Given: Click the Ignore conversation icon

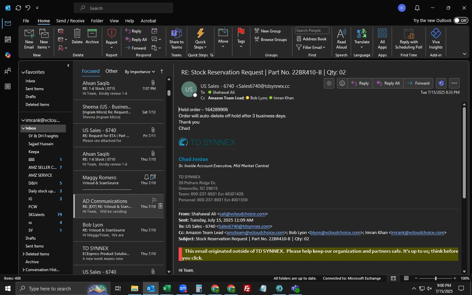Looking at the screenshot, I should [x=61, y=31].
